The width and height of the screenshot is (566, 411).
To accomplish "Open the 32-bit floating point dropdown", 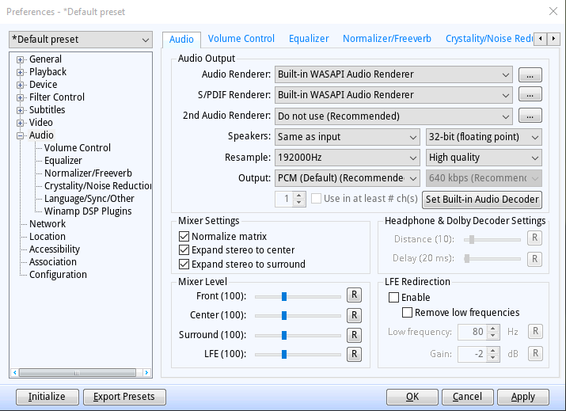I will coord(484,137).
